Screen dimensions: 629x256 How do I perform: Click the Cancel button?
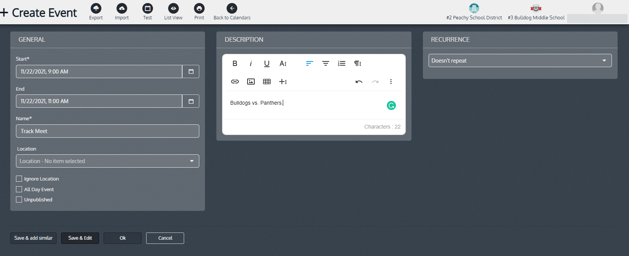tap(165, 238)
